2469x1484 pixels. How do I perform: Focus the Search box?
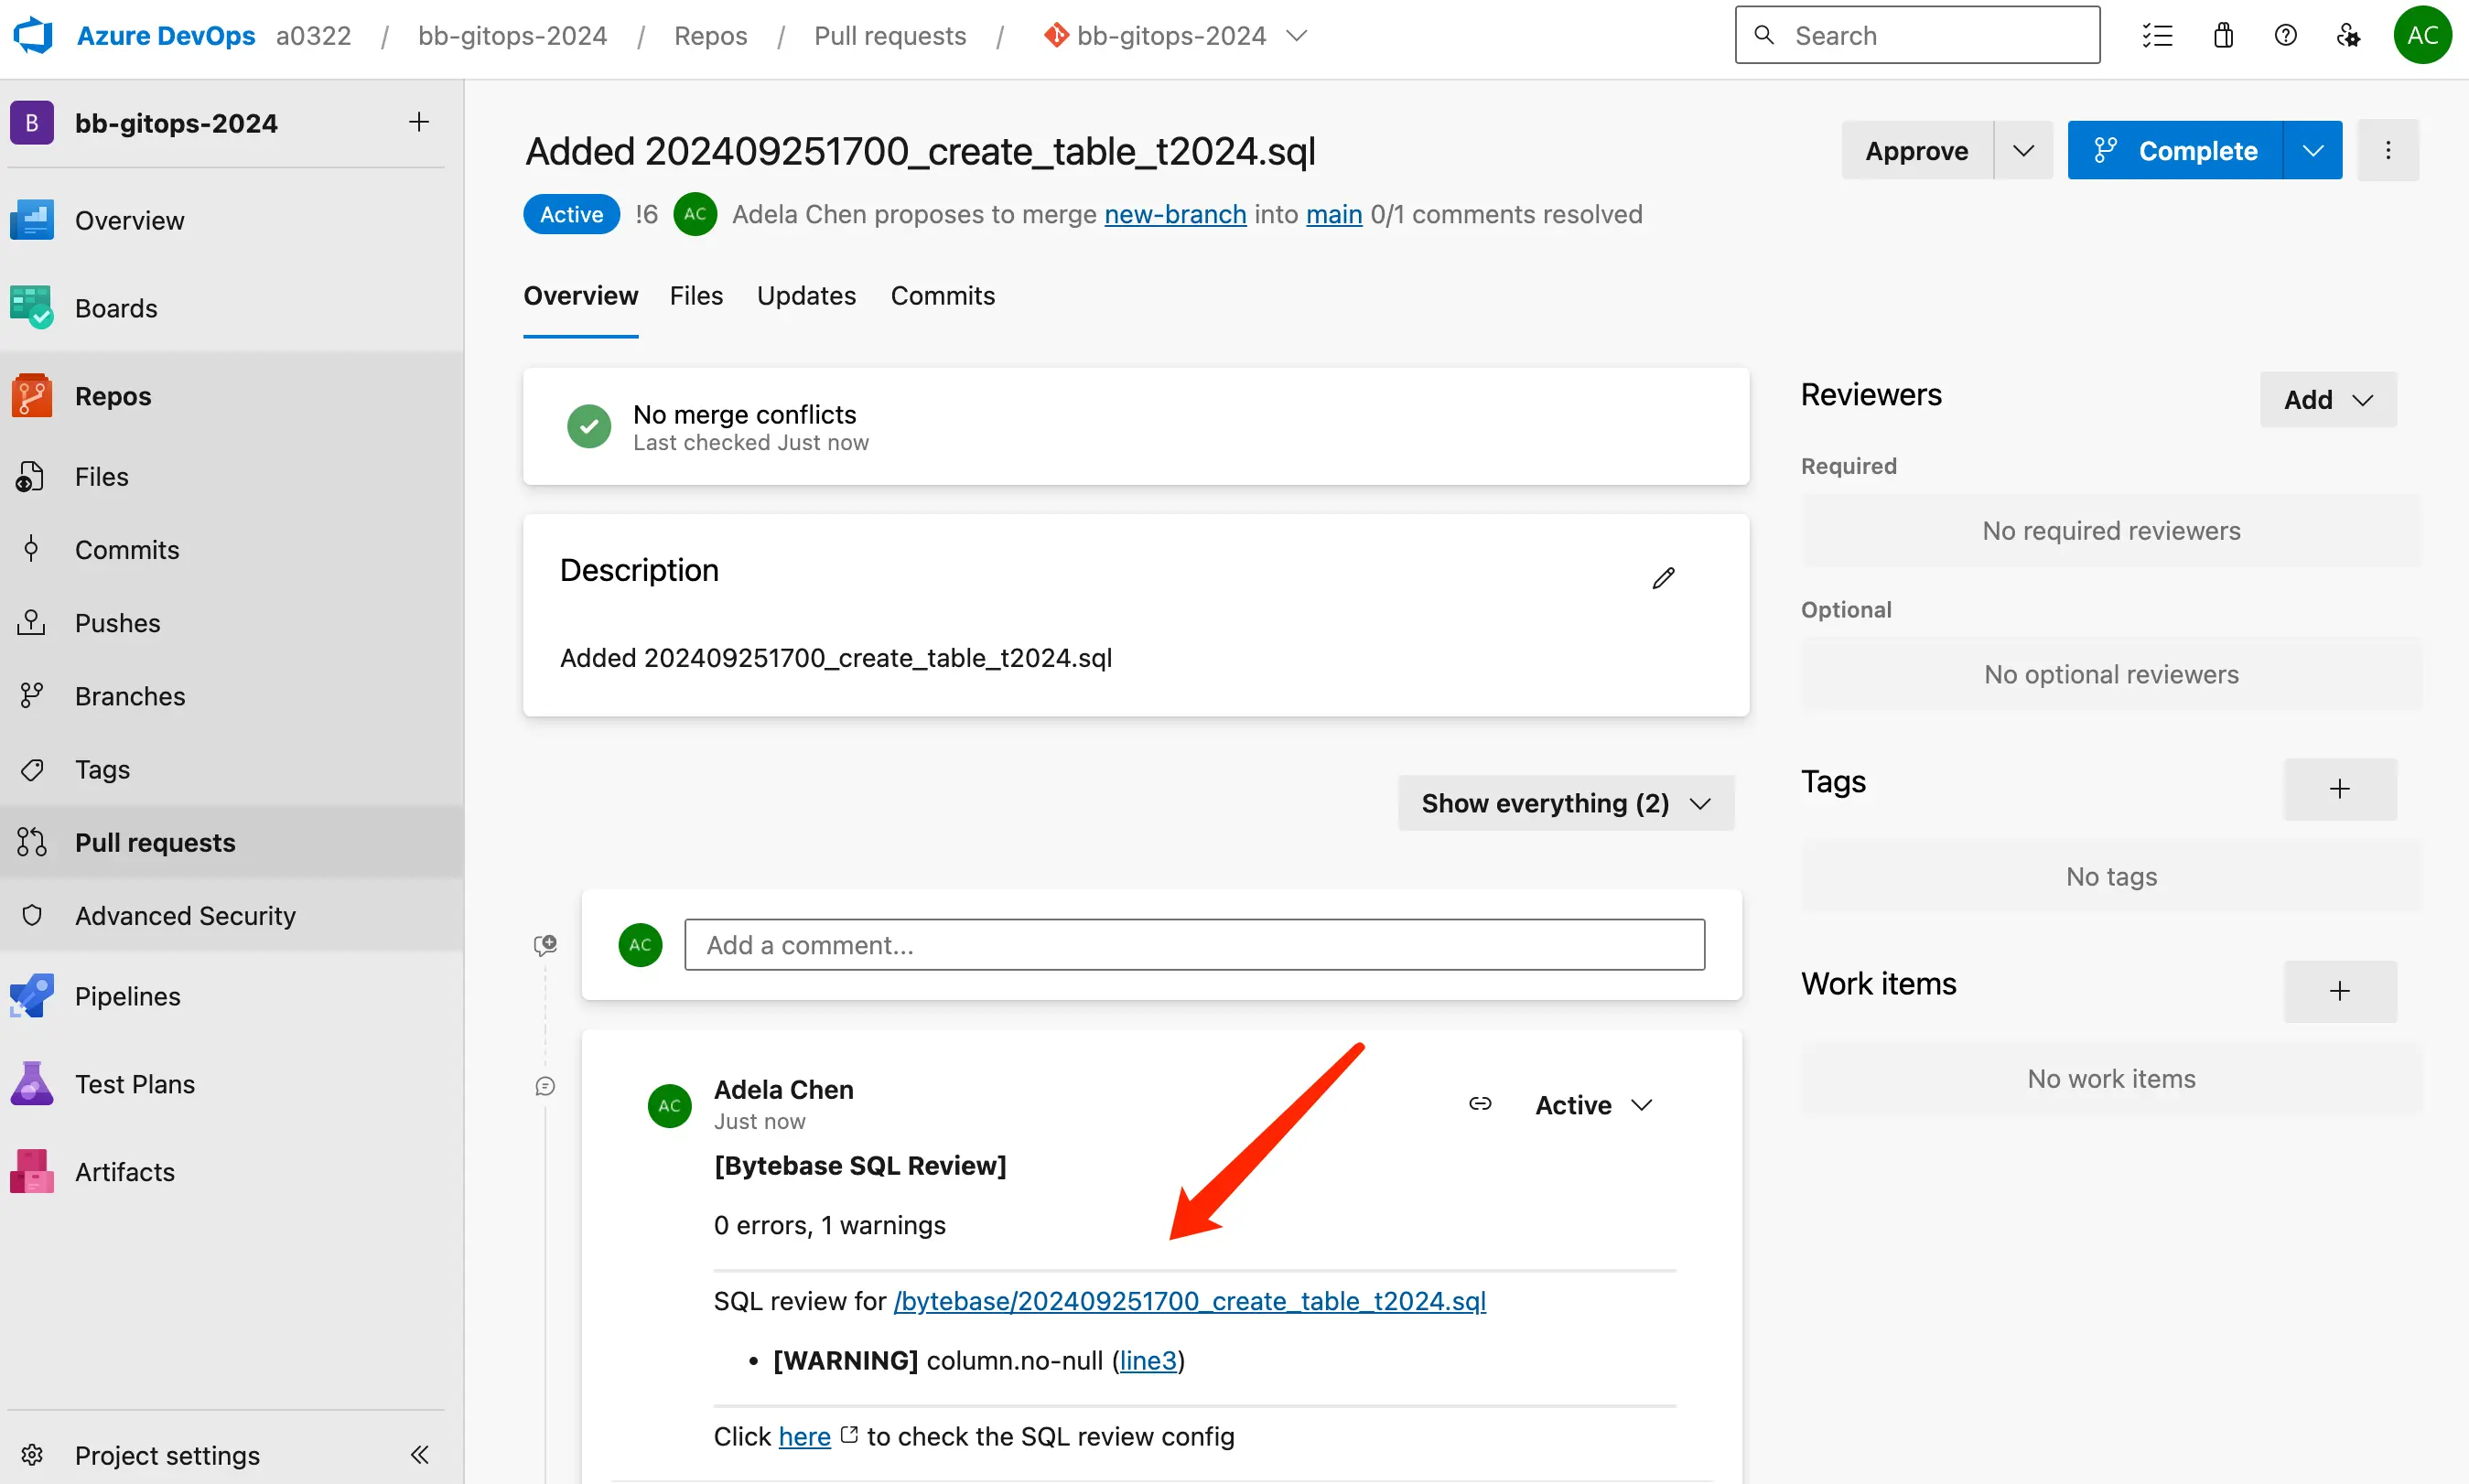pos(1917,35)
